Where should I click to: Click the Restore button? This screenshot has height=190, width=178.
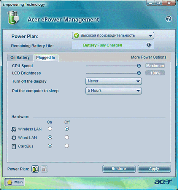119,169
